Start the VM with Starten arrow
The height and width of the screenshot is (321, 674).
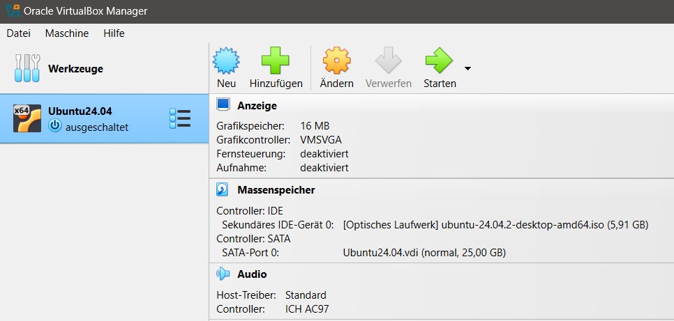click(x=439, y=61)
